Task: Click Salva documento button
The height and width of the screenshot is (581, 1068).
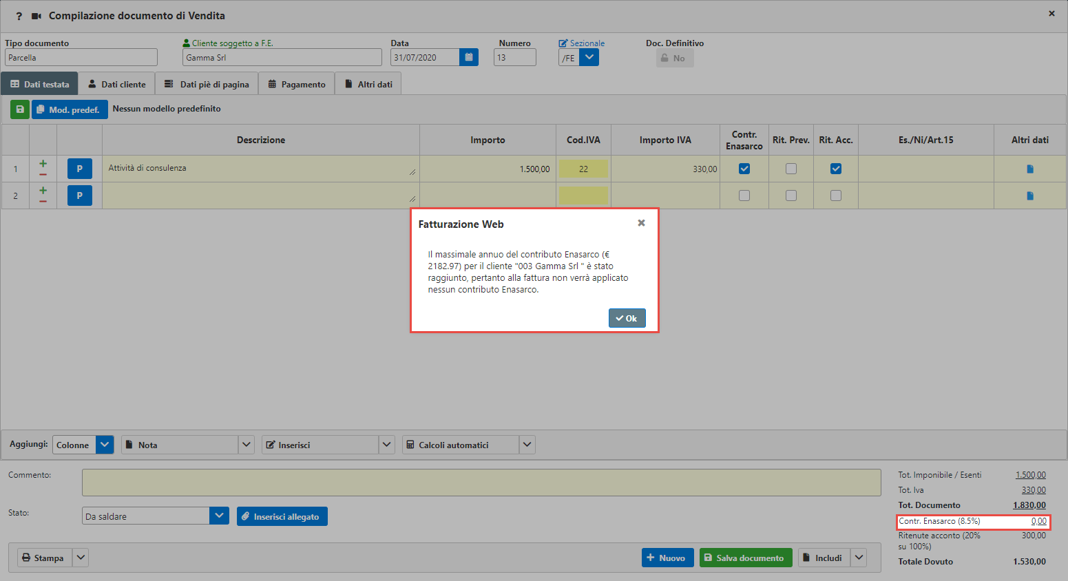Action: pyautogui.click(x=746, y=558)
